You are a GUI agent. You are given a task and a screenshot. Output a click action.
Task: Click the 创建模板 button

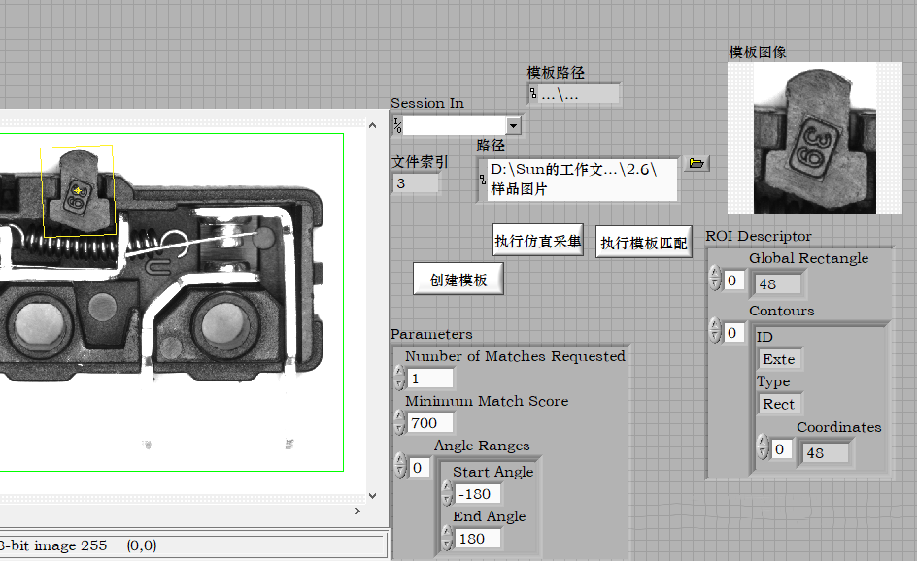[458, 280]
